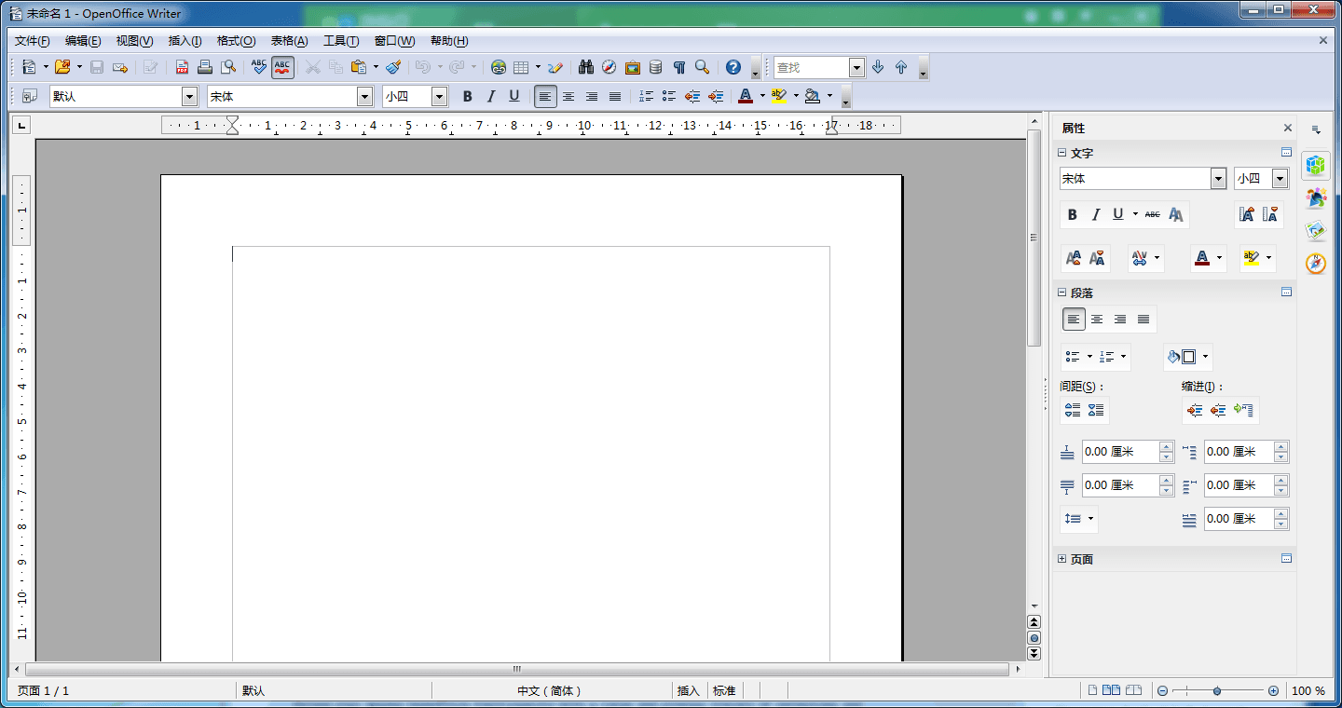Image resolution: width=1342 pixels, height=708 pixels.
Task: Open sidebar font size dropdown 小四
Action: (x=1280, y=179)
